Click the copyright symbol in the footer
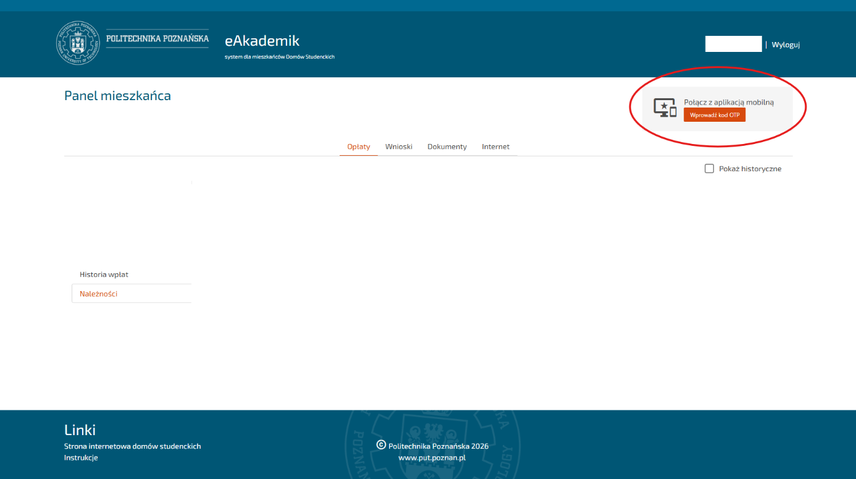 pyautogui.click(x=381, y=445)
